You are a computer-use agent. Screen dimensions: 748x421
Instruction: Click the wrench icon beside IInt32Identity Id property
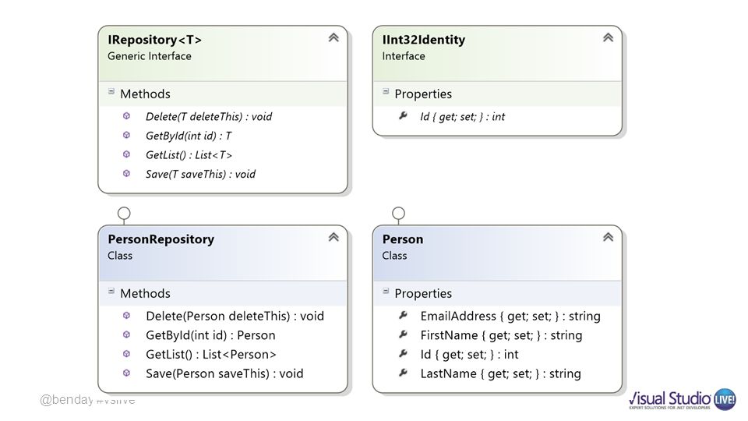point(403,115)
